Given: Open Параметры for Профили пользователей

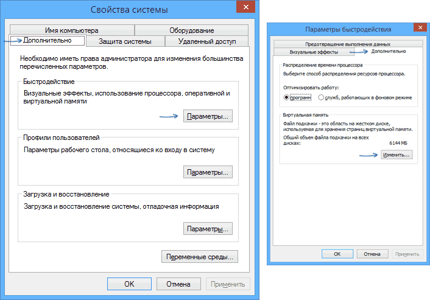Looking at the screenshot, I should [208, 172].
